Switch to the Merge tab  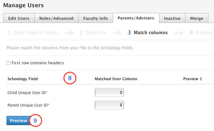pyautogui.click(x=196, y=18)
